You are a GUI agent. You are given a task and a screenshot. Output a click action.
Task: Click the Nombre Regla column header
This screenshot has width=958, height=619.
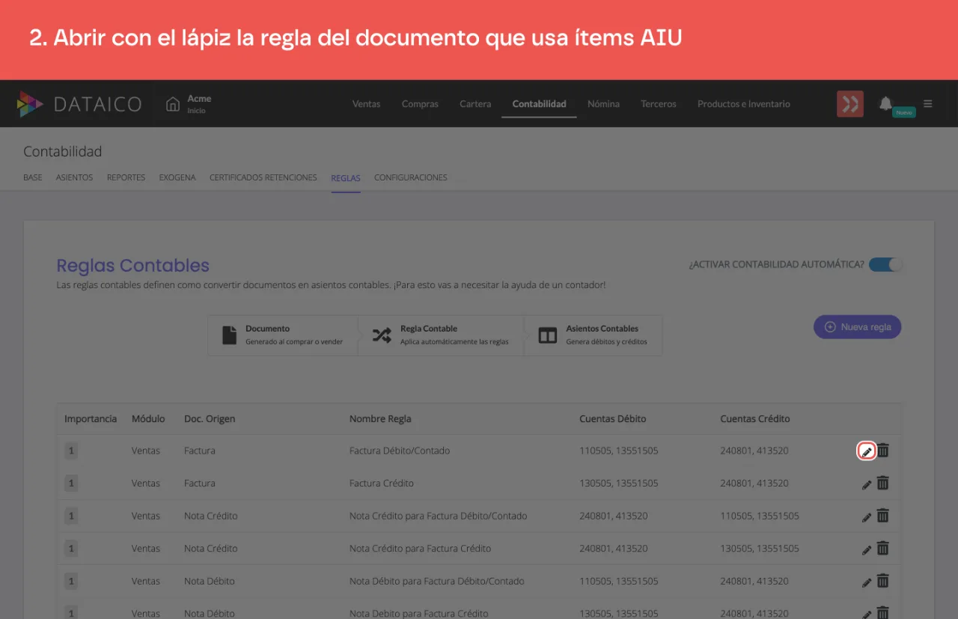(x=380, y=419)
